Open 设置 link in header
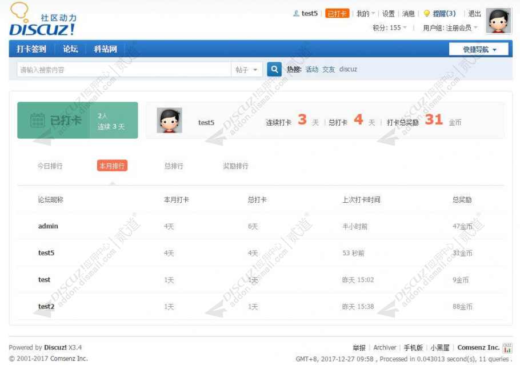Screen dimensions: 520x365 point(389,14)
